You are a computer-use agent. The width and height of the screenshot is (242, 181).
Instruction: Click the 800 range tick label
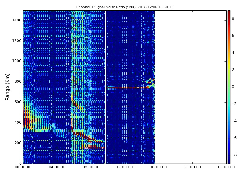tap(18, 81)
